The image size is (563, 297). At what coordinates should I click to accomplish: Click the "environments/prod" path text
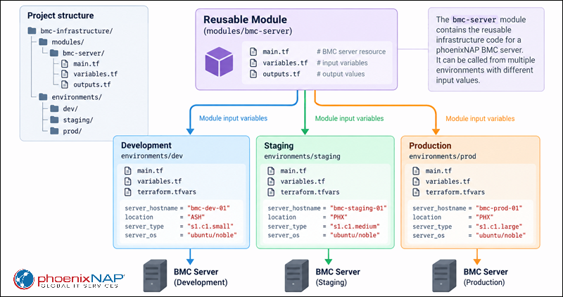click(443, 156)
